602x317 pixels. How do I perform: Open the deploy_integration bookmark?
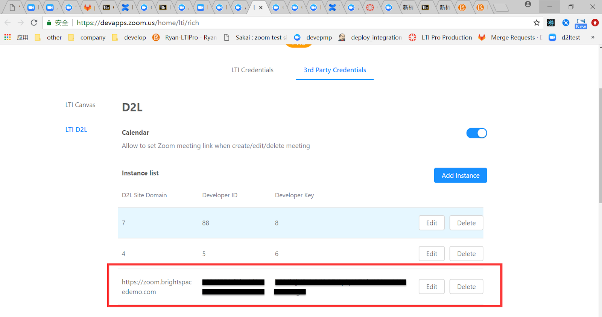tap(370, 37)
